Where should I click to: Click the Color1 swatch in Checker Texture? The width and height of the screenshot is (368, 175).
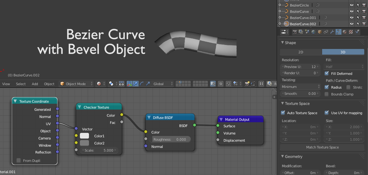(x=85, y=136)
